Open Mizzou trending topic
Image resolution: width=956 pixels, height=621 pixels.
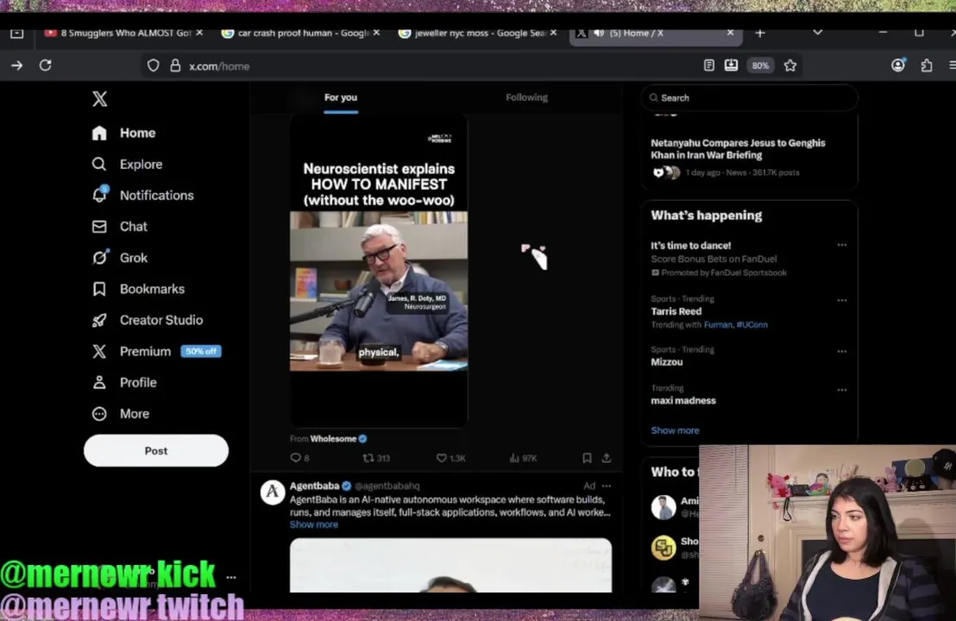667,362
